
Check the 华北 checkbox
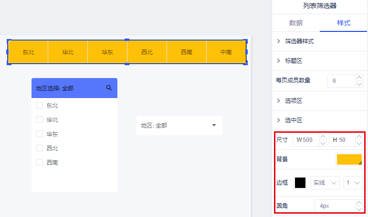pyautogui.click(x=40, y=120)
